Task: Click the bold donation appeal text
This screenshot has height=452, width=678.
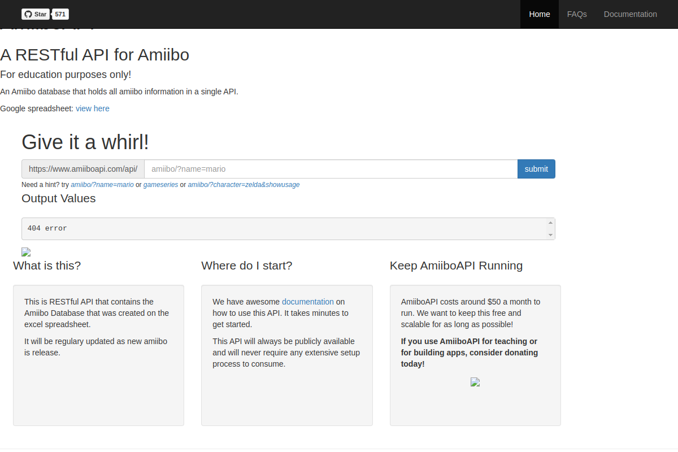Action: (x=470, y=353)
